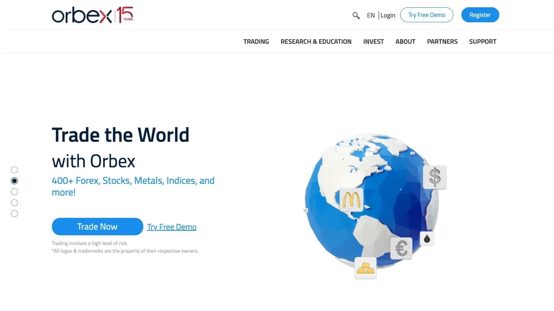The width and height of the screenshot is (554, 311).
Task: Click the 'Trade the World' headline
Action: coord(121,135)
